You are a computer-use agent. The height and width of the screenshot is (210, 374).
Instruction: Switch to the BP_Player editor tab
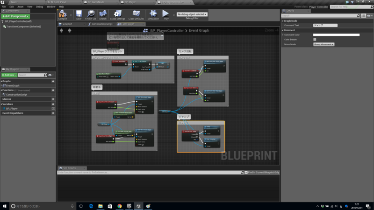pos(130,2)
